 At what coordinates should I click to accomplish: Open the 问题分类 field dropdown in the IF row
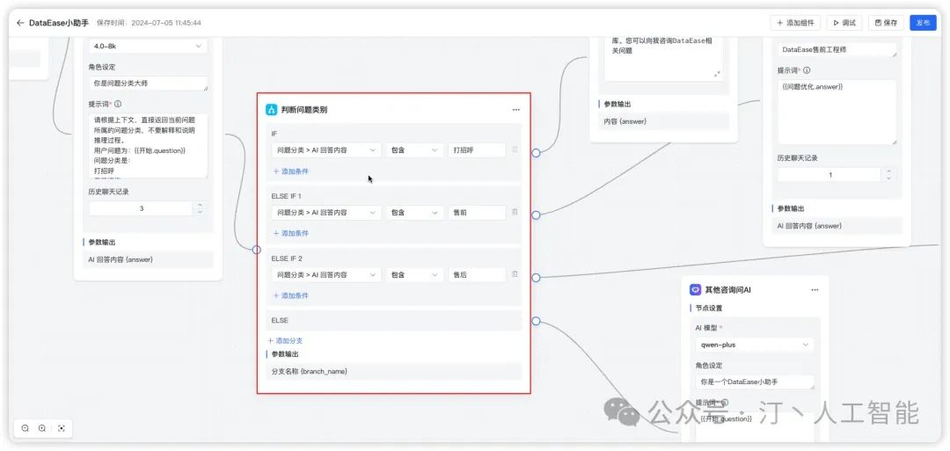click(326, 150)
